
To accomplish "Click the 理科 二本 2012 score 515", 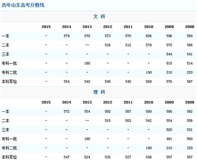I will 108,120.
